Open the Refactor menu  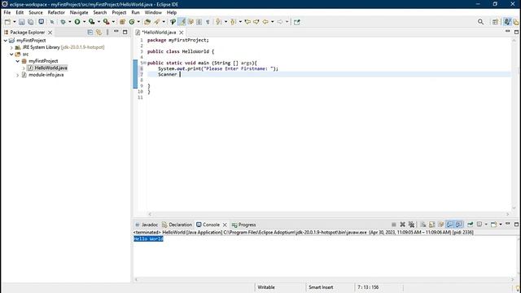(56, 12)
